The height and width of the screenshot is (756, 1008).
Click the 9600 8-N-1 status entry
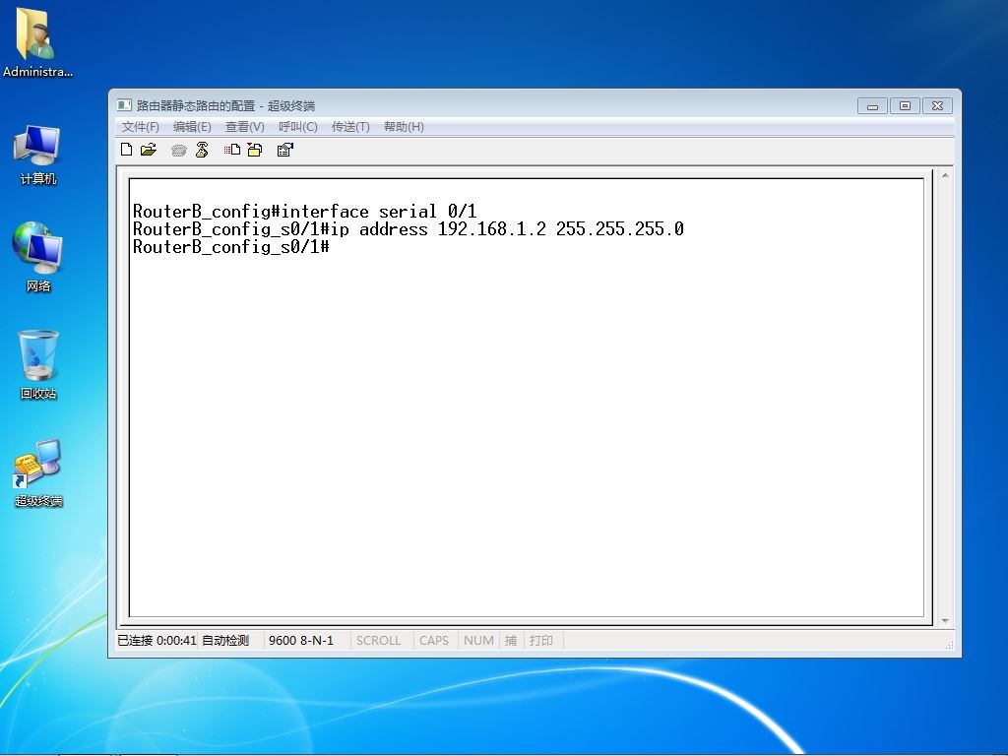point(301,640)
